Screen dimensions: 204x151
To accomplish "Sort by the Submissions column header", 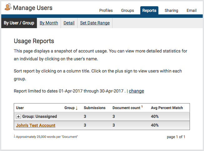I will (95, 108).
